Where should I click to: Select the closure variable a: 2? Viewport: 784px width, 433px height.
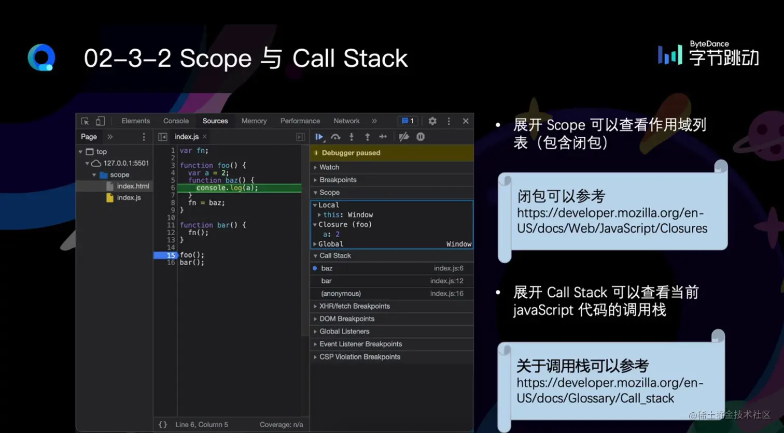(x=331, y=235)
